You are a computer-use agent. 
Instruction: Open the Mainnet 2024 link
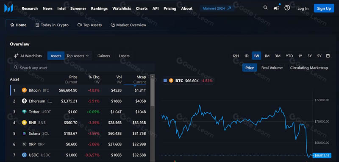click(217, 8)
